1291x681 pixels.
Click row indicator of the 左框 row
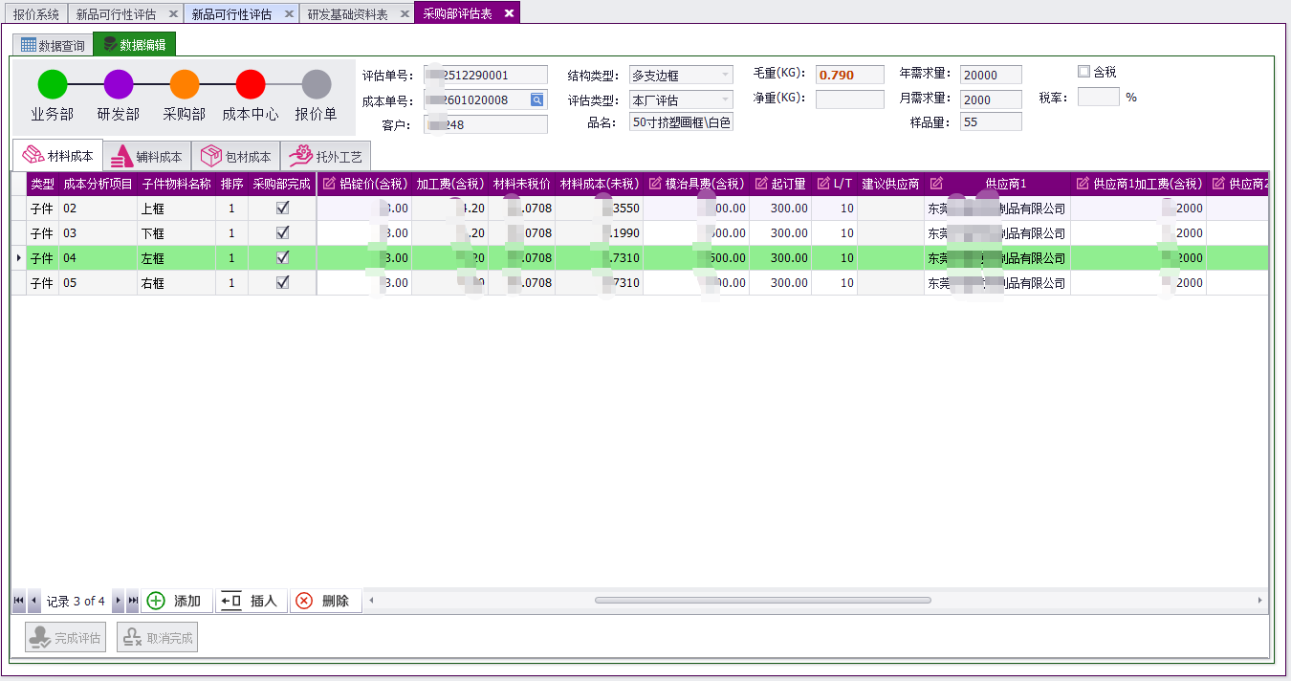tap(19, 257)
